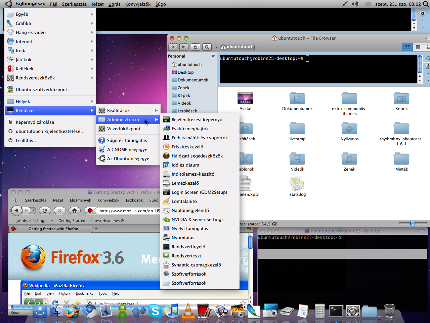Expand the Egyéb submenu
Viewport: 430px width, 323px height.
click(x=50, y=14)
